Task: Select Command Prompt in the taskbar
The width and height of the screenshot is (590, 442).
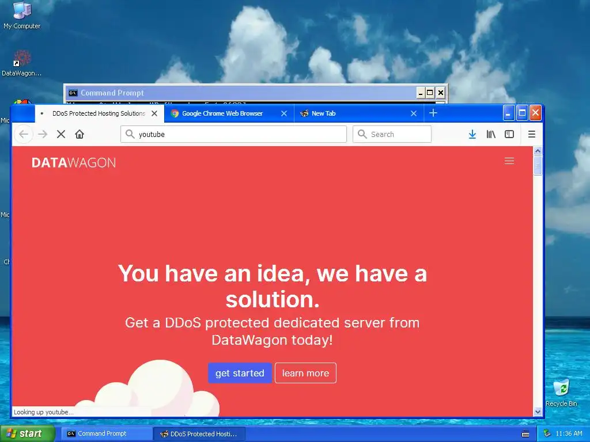Action: (107, 433)
